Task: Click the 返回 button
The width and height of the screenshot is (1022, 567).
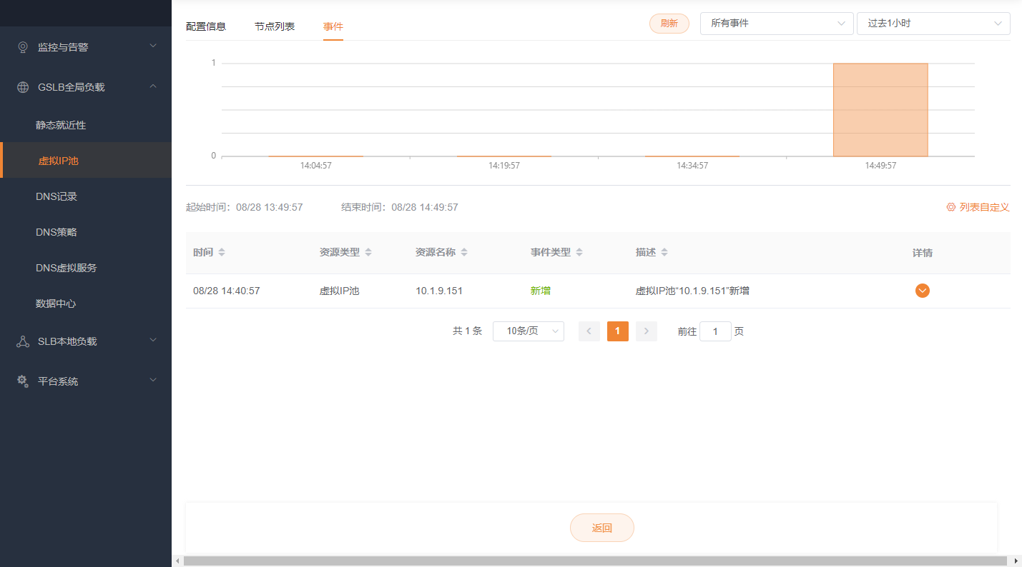Action: 601,528
